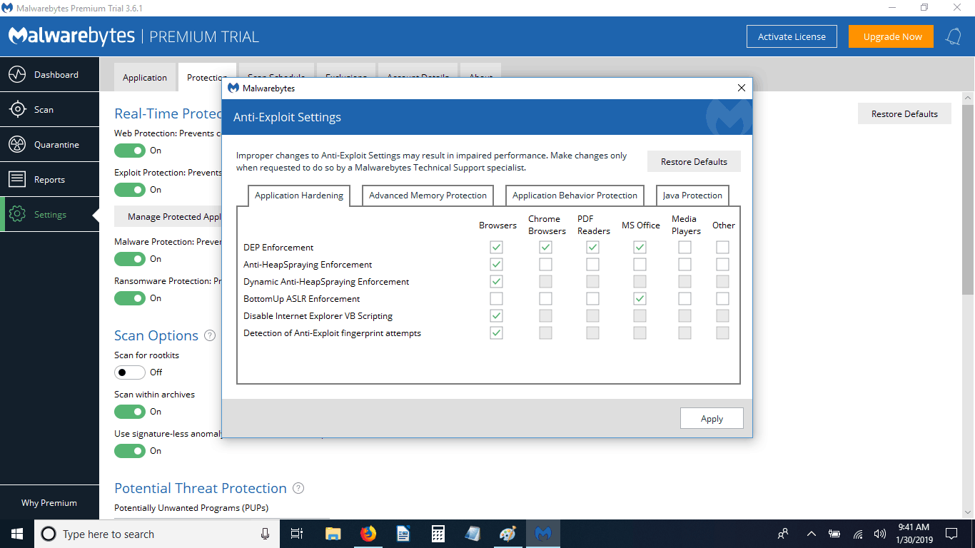Click Restore Defaults in main settings window

coord(904,113)
